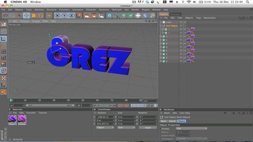The image size is (253, 142).
Task: Toggle the World/Object coordinate system icon
Action: (x=79, y=16)
